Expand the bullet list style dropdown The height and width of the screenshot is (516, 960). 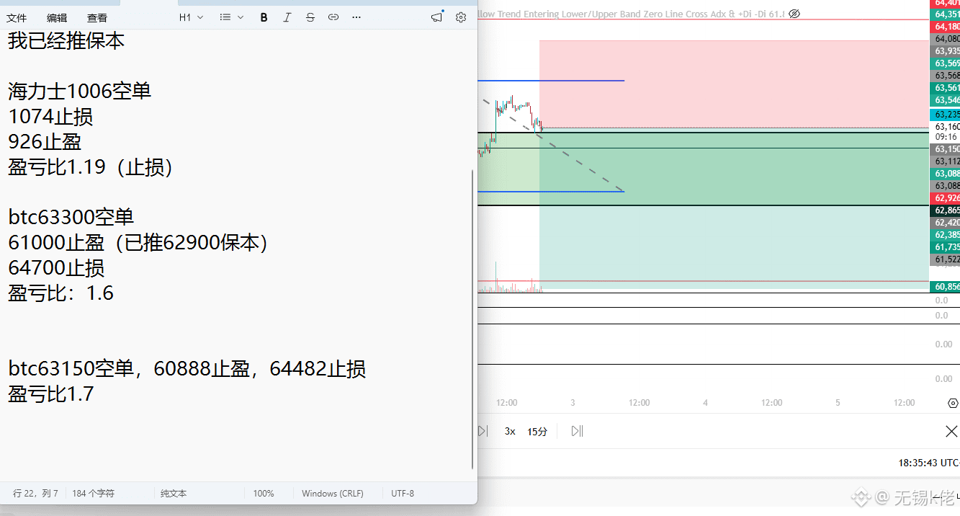231,17
